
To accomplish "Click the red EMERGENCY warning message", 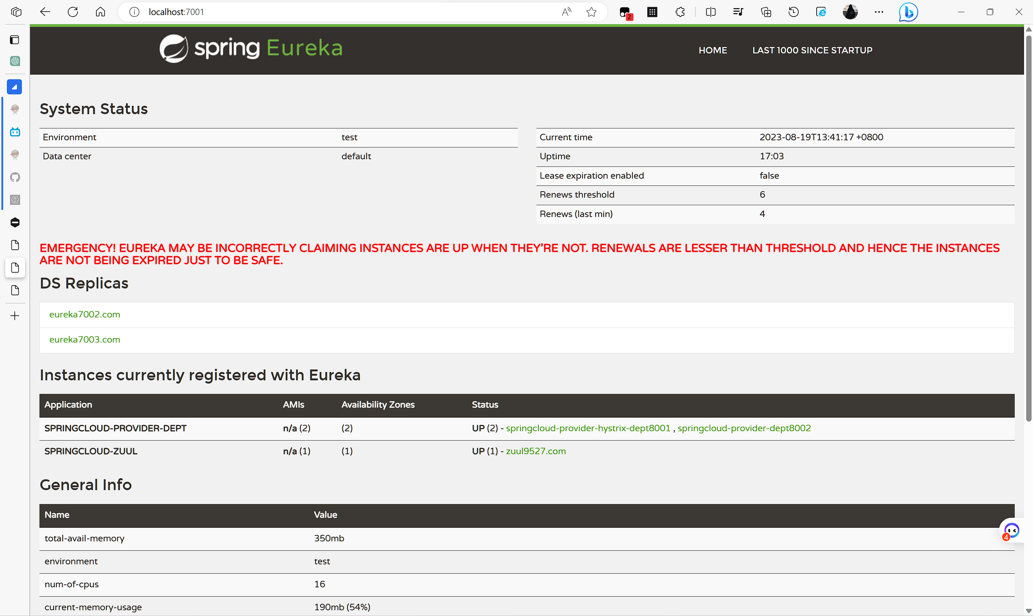I will (520, 254).
